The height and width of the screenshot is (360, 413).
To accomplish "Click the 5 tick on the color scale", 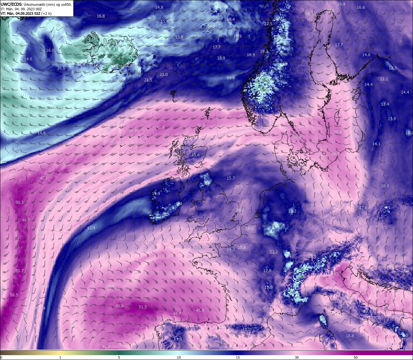I will pos(119,357).
